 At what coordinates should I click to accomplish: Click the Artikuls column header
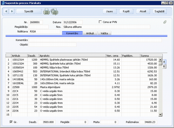(19, 56)
